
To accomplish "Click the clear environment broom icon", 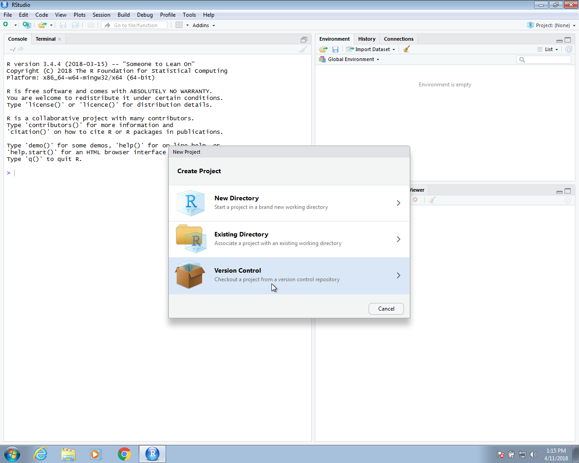I will pos(406,49).
